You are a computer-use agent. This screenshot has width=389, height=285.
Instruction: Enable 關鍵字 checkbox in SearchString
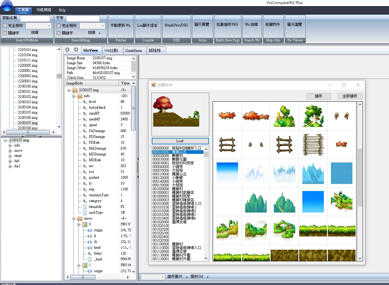tap(58, 33)
